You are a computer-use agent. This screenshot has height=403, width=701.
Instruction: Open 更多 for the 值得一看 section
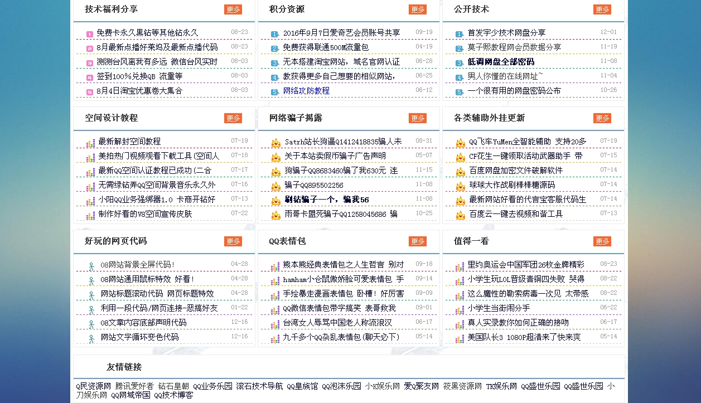pos(602,241)
